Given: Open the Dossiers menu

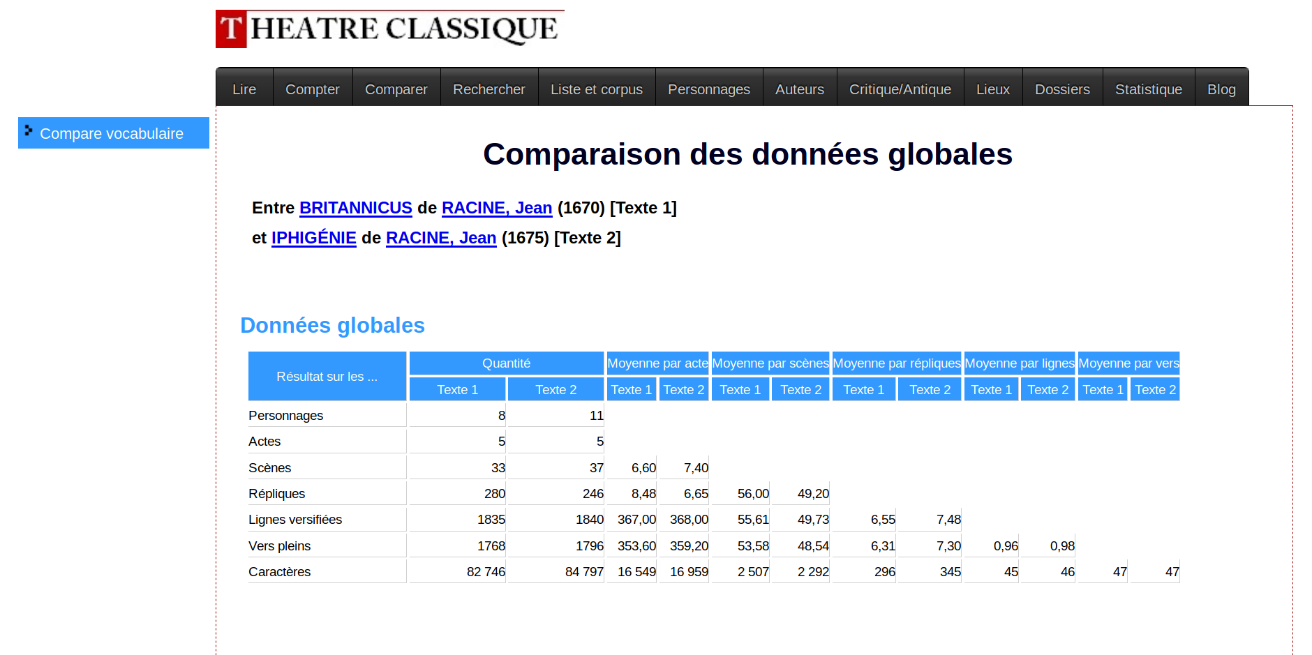Looking at the screenshot, I should (1062, 89).
